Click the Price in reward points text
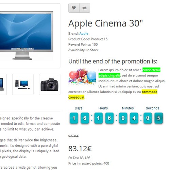The width and height of the screenshot is (170, 170). coord(89,164)
